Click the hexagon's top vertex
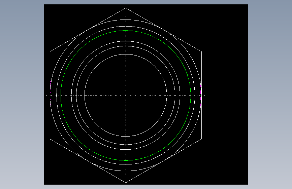Image resolution: width=292 pixels, height=189 pixels. pos(126,8)
